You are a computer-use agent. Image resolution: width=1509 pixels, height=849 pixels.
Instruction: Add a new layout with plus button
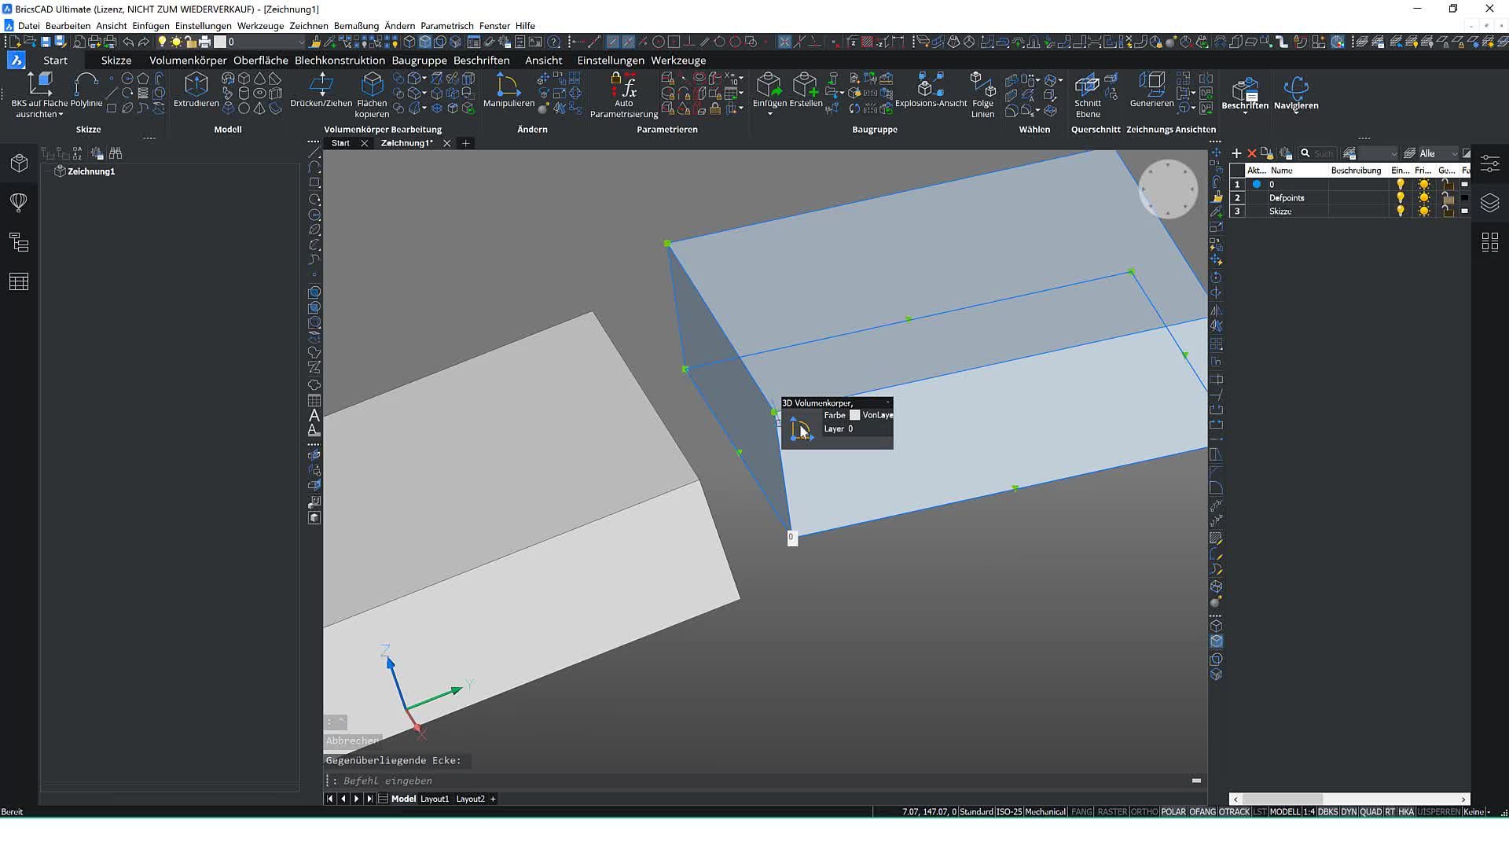(x=493, y=799)
